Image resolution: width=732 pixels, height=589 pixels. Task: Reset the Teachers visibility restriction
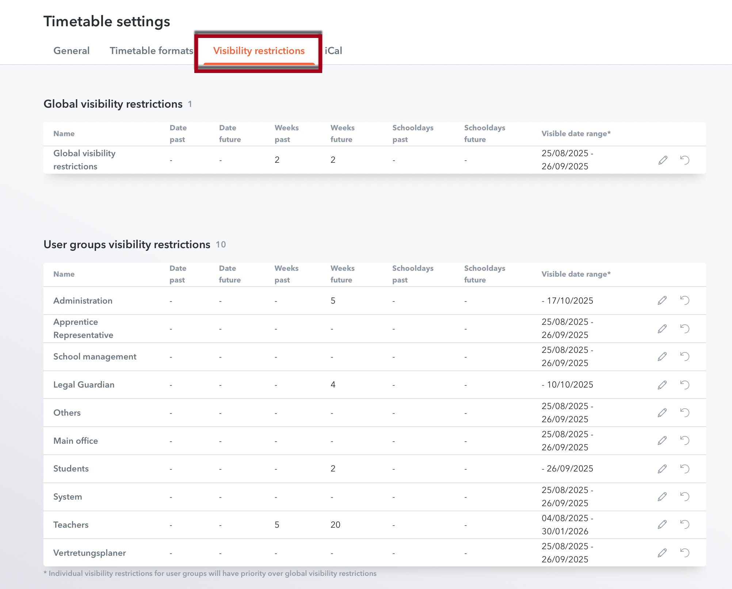(685, 524)
